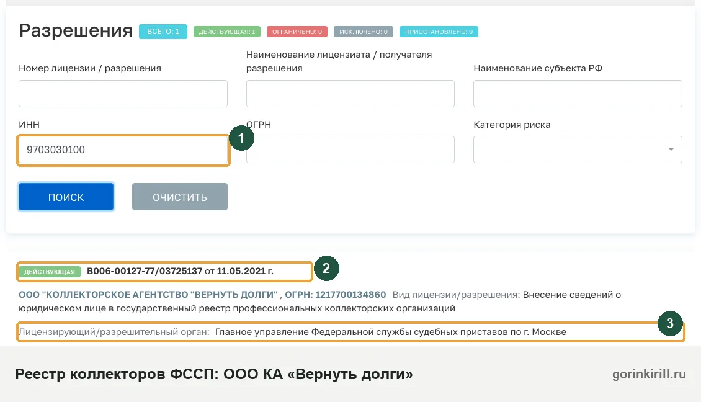Click the ВСЕГО: 1 badge

(x=163, y=32)
